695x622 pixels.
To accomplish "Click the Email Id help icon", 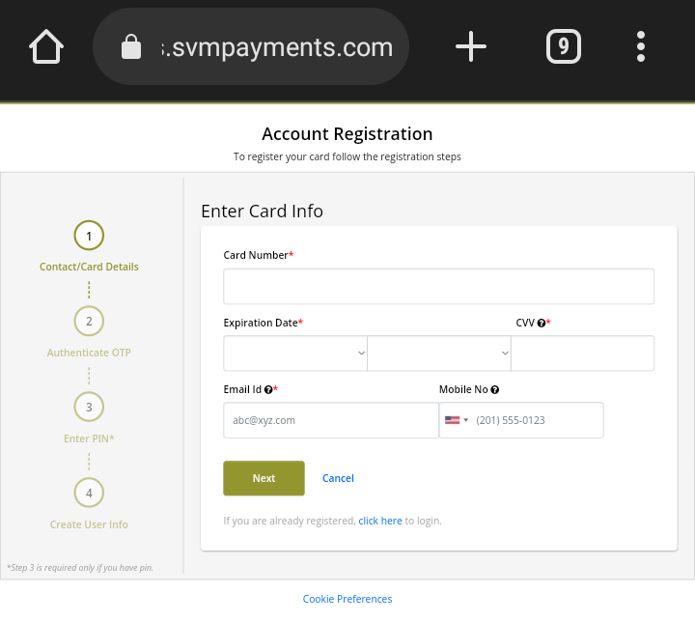I will point(267,389).
